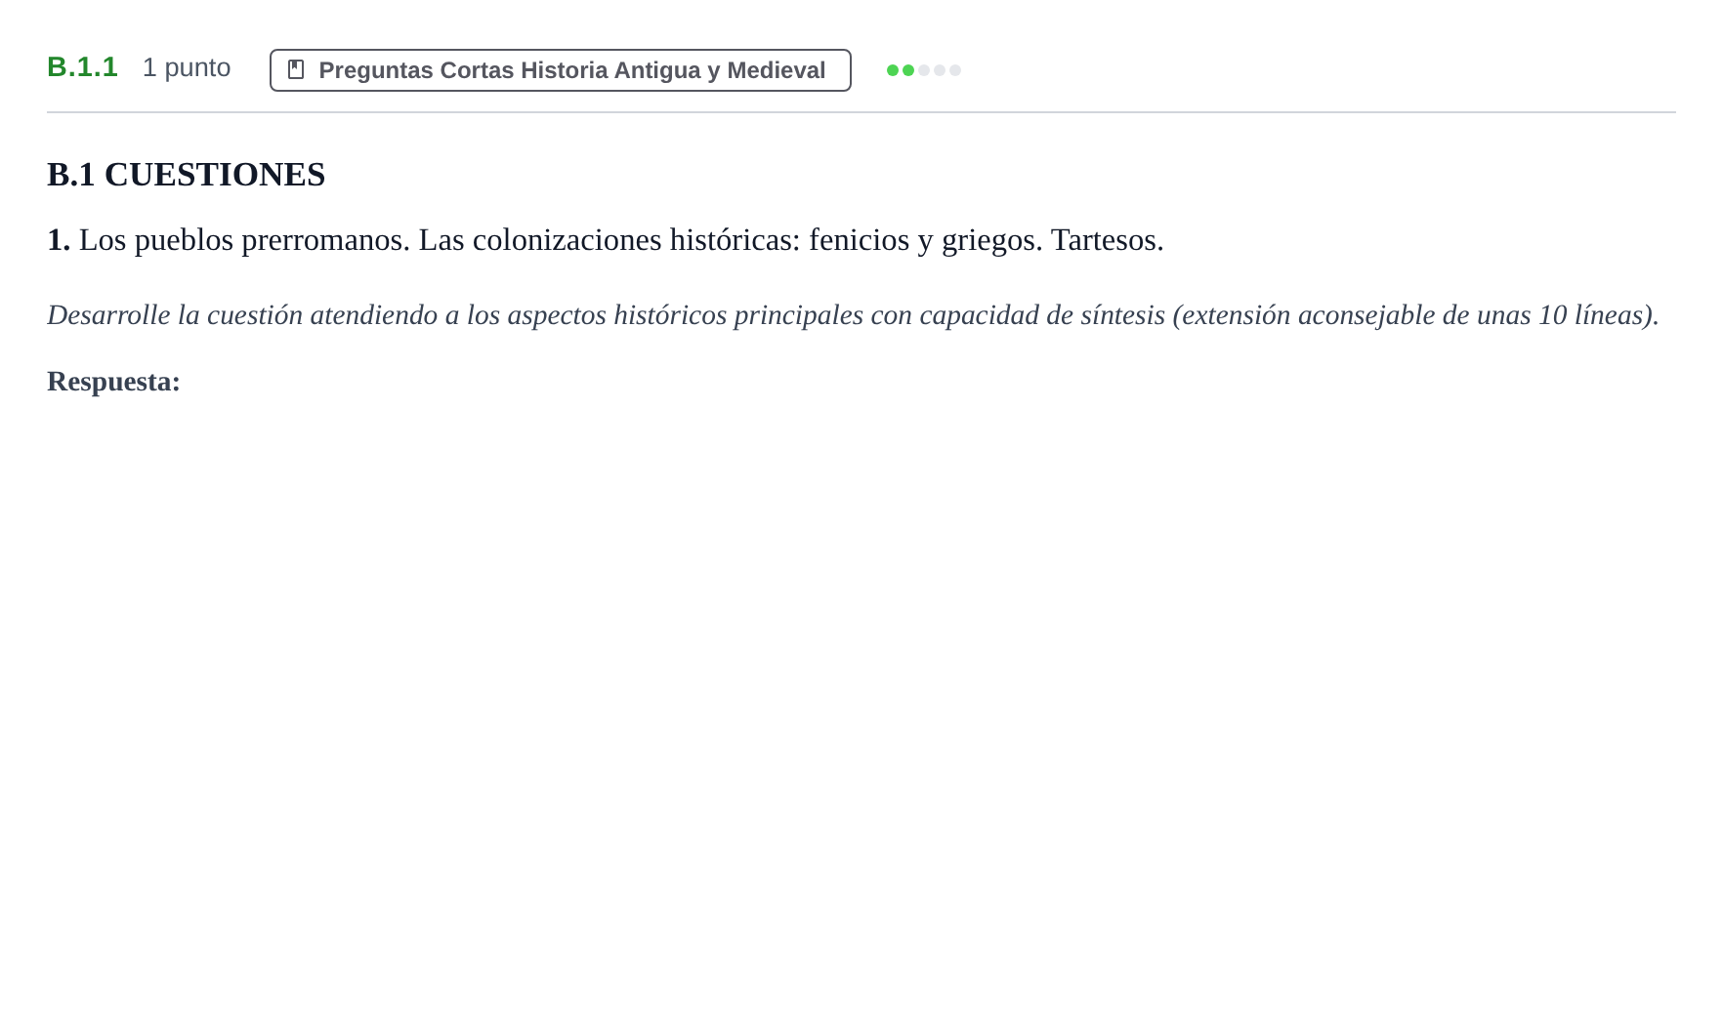Select the B.1.1 question number

[82, 67]
